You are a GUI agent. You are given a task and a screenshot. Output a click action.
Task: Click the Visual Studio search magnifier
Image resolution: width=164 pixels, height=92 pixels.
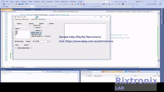tap(109, 2)
